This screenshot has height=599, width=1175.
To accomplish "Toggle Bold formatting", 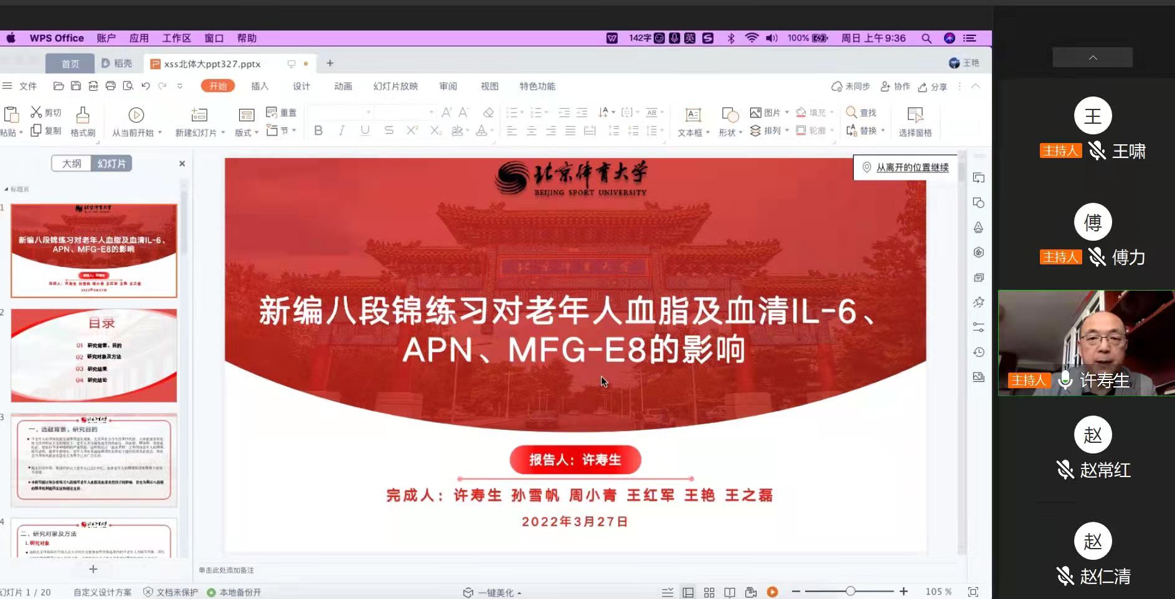I will (318, 131).
